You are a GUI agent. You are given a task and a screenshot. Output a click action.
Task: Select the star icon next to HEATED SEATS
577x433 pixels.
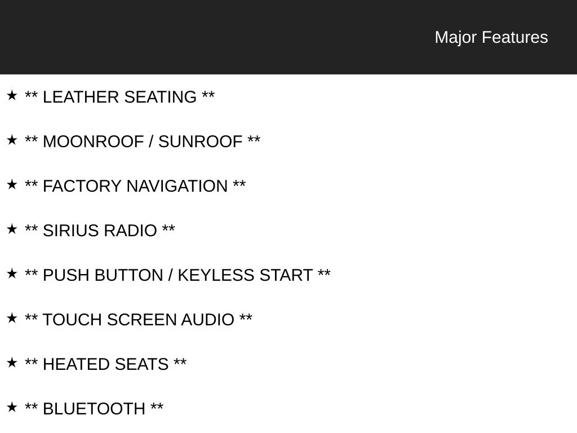[x=12, y=363]
